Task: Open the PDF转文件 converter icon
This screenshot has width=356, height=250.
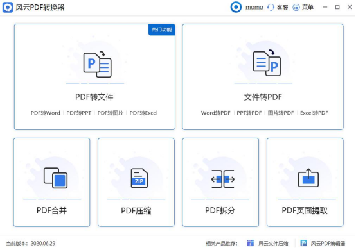Action: [98, 65]
